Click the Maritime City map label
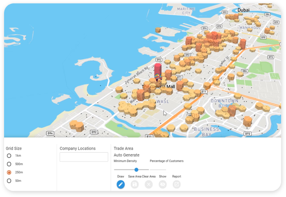286x197 pixels. point(186,11)
